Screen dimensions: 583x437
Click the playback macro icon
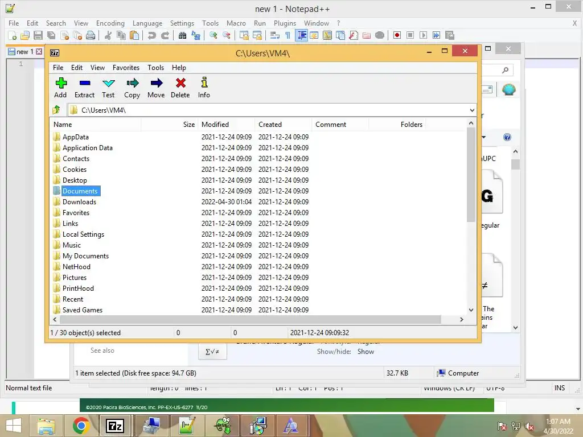(x=423, y=35)
